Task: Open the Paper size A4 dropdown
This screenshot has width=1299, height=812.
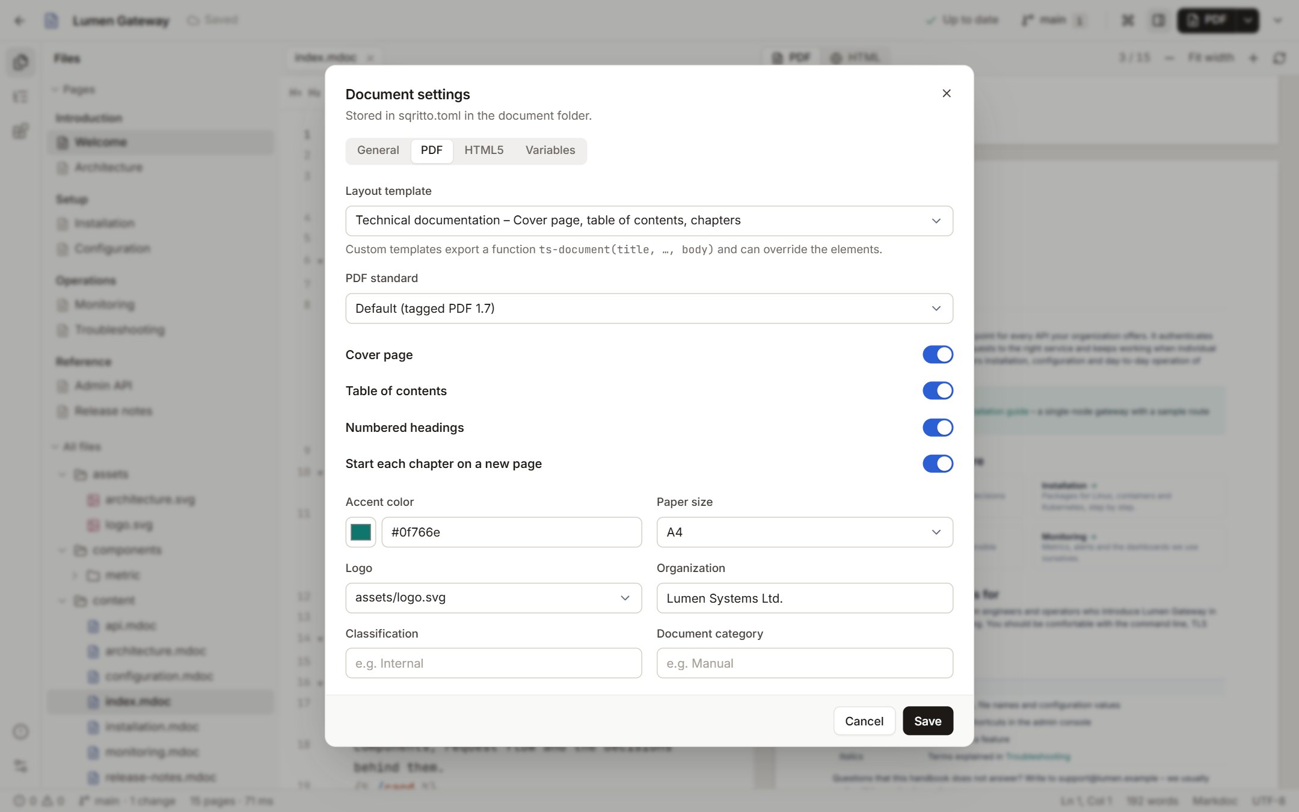Action: (x=805, y=532)
